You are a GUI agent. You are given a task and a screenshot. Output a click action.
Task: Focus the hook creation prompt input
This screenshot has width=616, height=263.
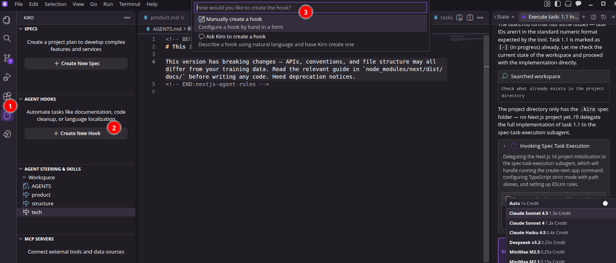tap(310, 8)
